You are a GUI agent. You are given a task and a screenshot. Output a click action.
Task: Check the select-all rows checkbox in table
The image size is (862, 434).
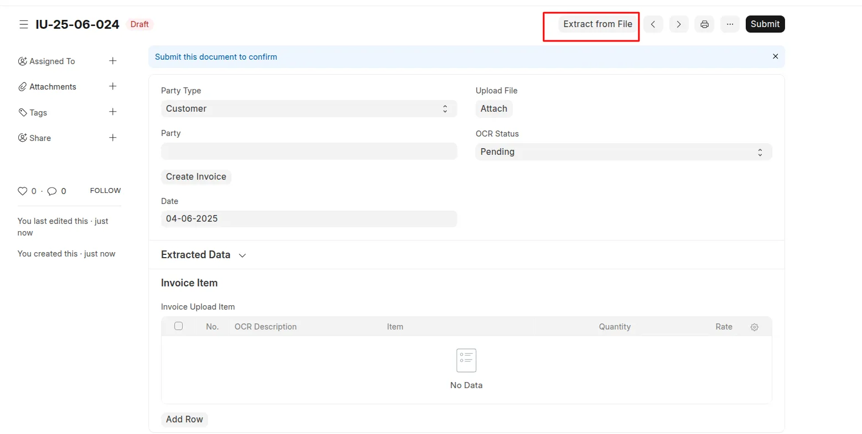pyautogui.click(x=178, y=326)
